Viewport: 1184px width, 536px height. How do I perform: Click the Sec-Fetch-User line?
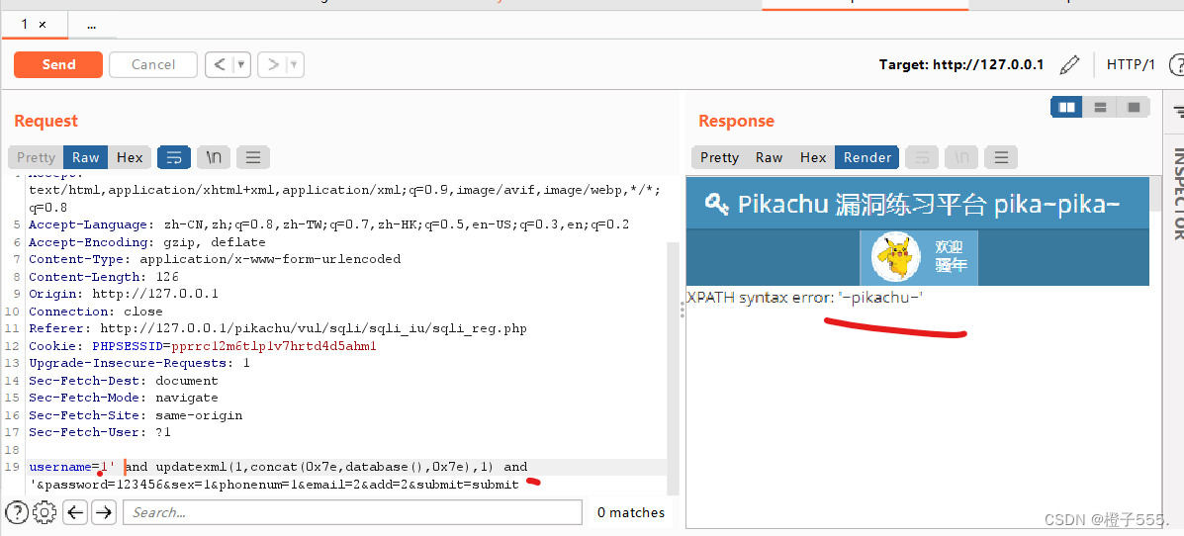point(100,432)
